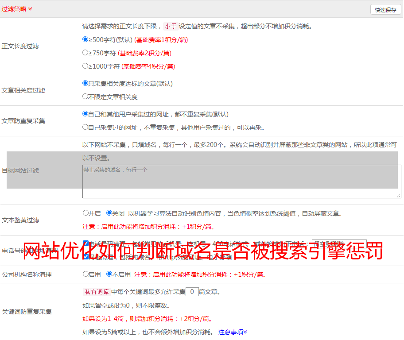Select 自己和其他用户采集过的网址 radio option
This screenshot has height=340, width=404.
85,114
